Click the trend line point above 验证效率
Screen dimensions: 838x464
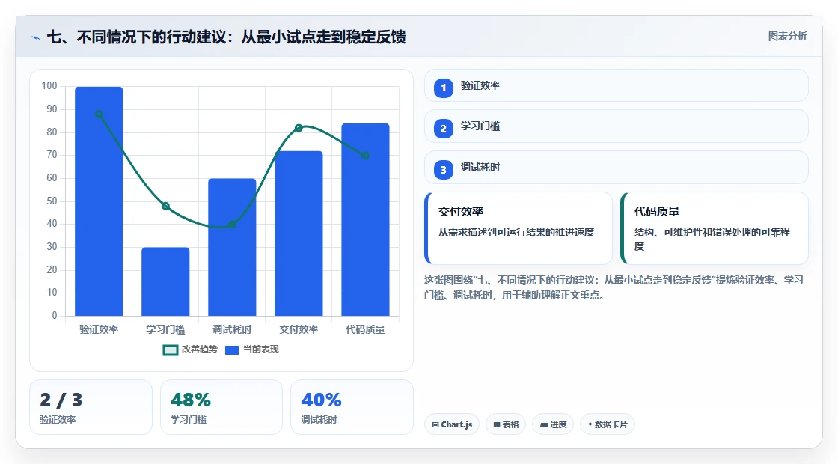point(99,115)
